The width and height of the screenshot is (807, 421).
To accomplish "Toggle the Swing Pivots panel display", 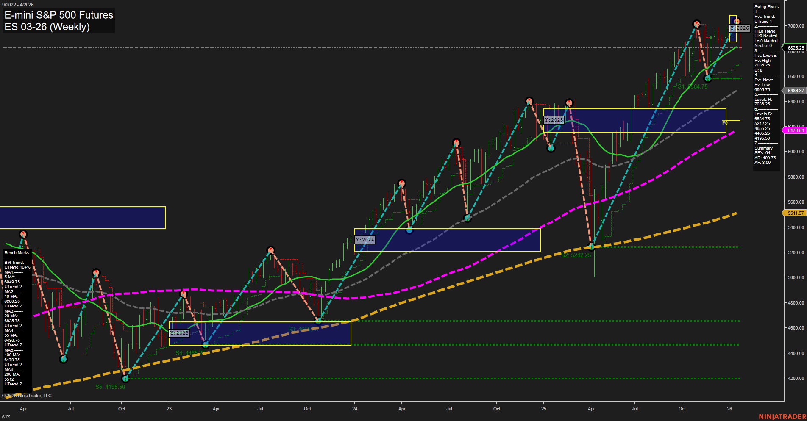I will pyautogui.click(x=766, y=6).
